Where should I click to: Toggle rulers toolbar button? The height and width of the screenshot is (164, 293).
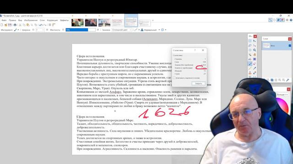[54, 25]
